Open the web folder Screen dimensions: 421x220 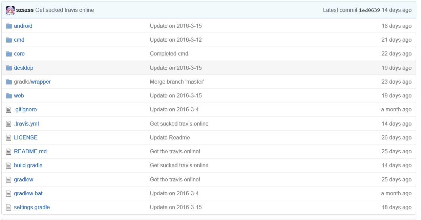coord(19,96)
